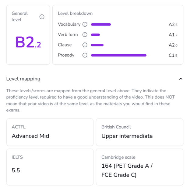
Task: Click the General level info icon
Action: pos(42,17)
